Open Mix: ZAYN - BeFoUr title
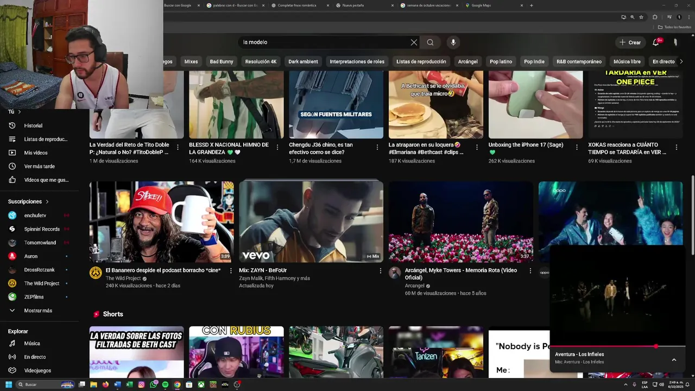 coord(263,270)
